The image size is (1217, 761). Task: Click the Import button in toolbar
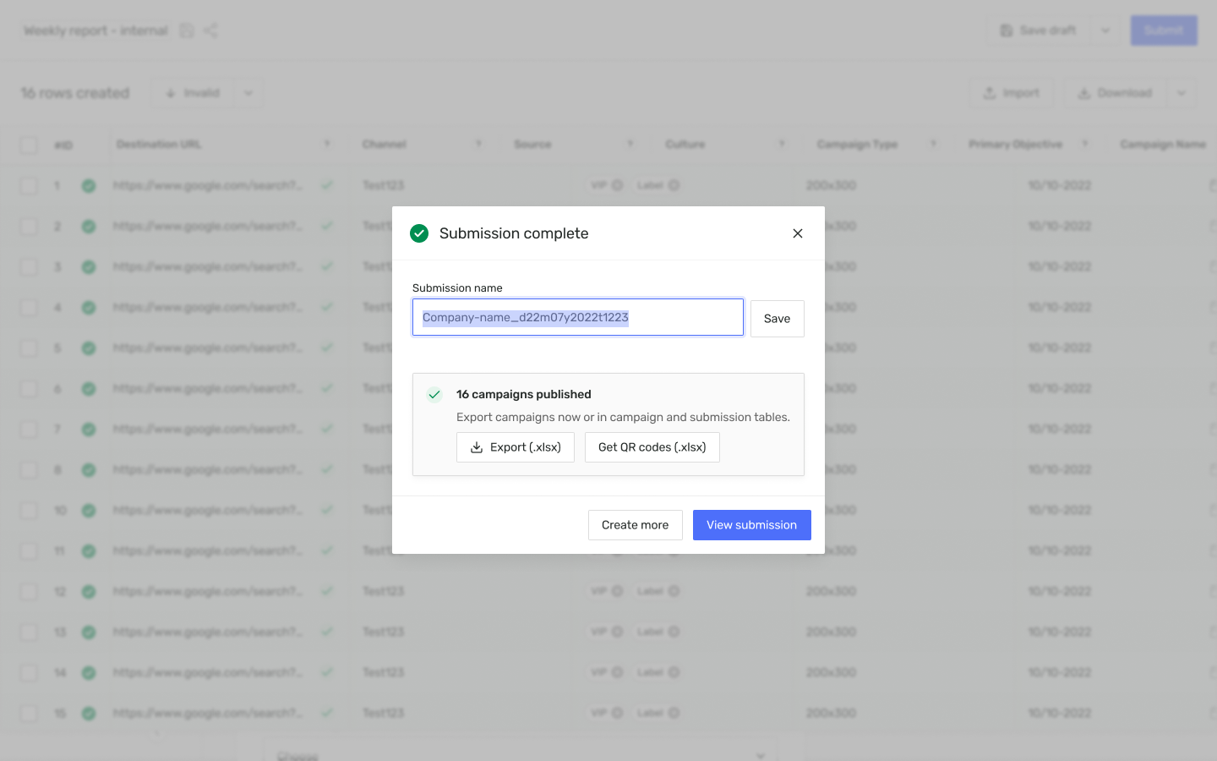click(1012, 93)
